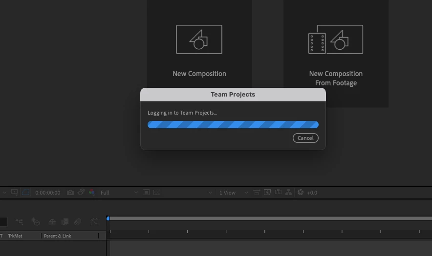Toggle the Motion Blur icon in timeline
Image resolution: width=432 pixels, height=256 pixels.
pyautogui.click(x=78, y=222)
